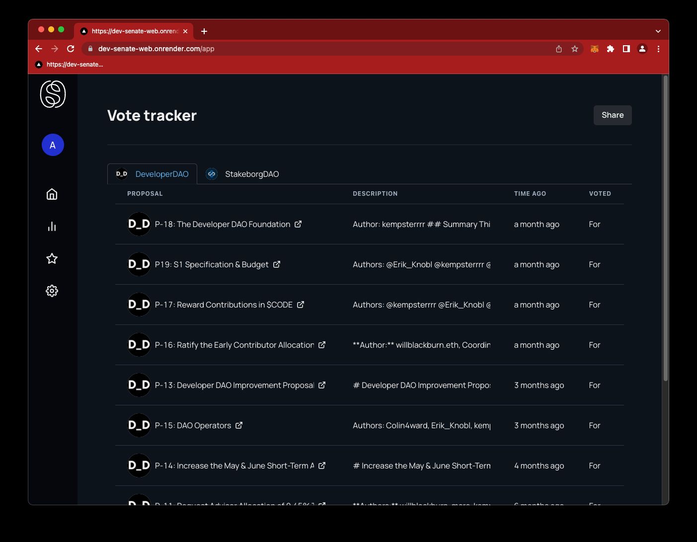Click the Share button
This screenshot has height=542, width=697.
pos(613,115)
